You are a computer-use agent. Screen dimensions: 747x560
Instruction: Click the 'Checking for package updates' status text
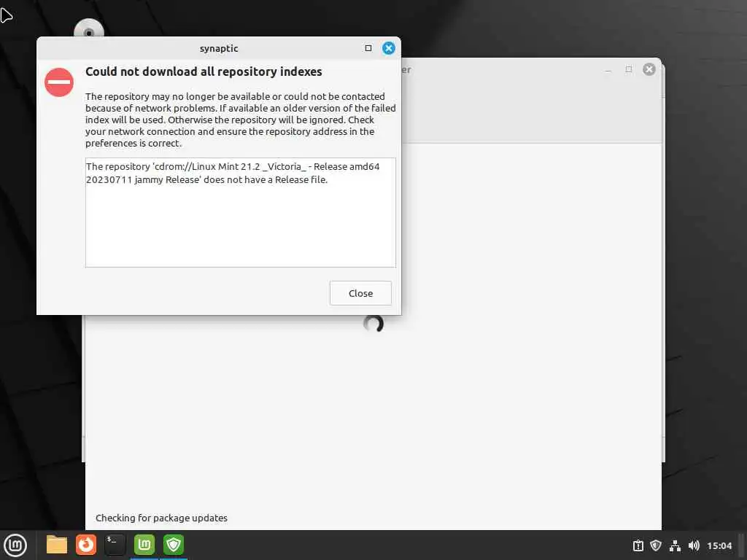pos(161,518)
